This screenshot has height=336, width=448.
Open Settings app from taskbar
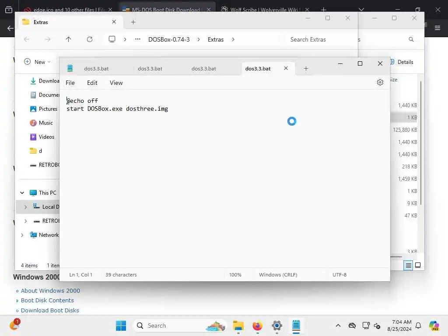277,325
